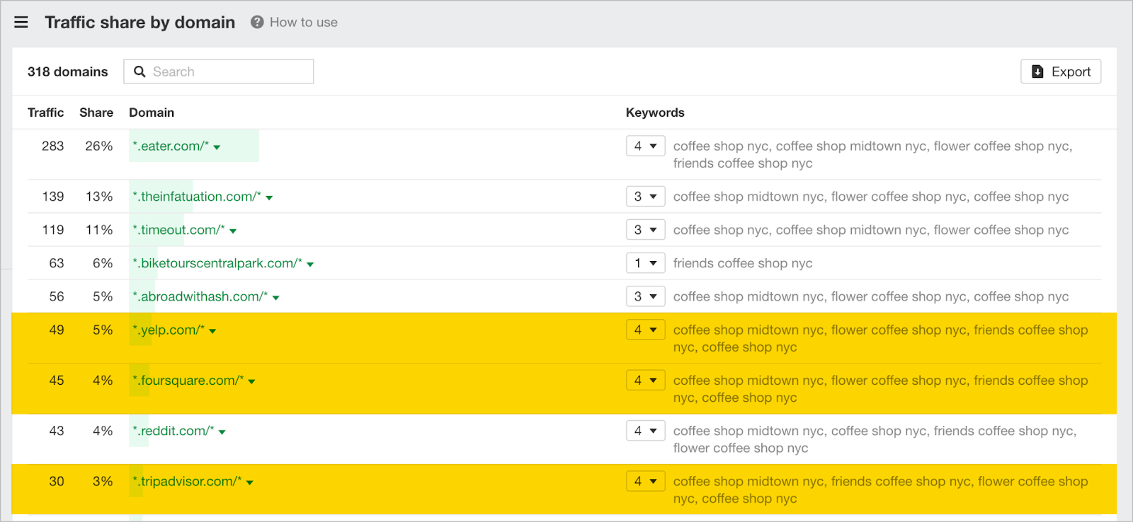Select the traffic value 45
Screen dimensions: 1133x522
(x=57, y=381)
